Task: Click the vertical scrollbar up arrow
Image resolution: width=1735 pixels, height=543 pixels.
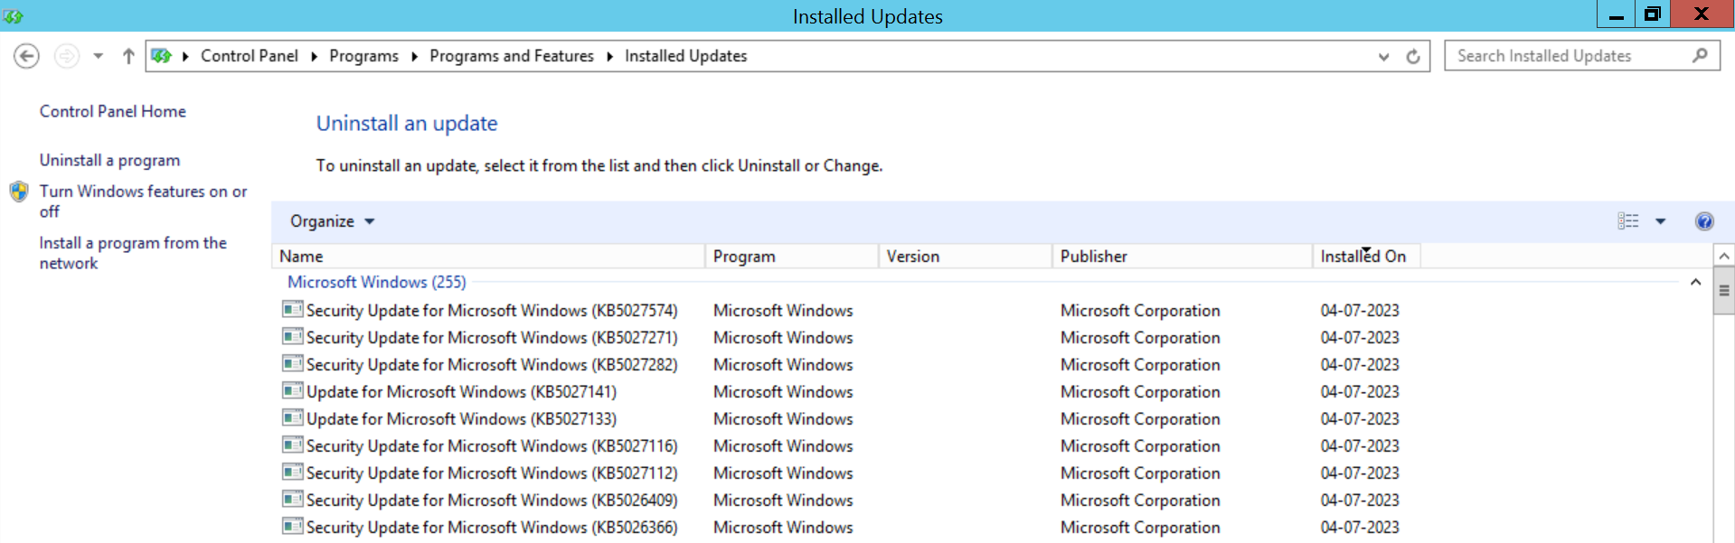Action: 1723,257
